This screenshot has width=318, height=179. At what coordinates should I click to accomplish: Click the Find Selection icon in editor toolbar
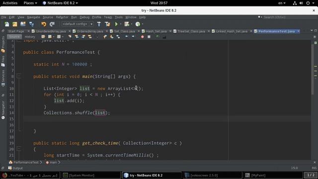[70, 37]
